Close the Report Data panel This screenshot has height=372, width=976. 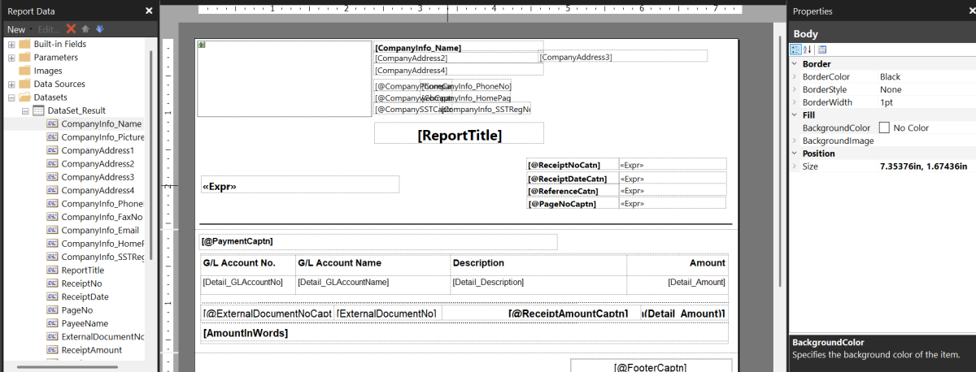(149, 11)
